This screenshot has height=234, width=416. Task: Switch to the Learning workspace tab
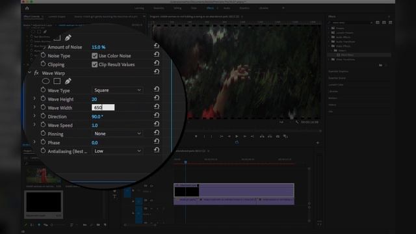[x=139, y=8]
